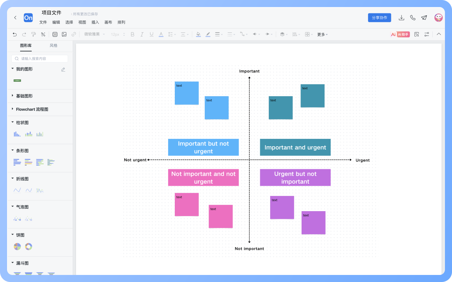Click the undo arrow icon
452x282 pixels.
pos(14,34)
